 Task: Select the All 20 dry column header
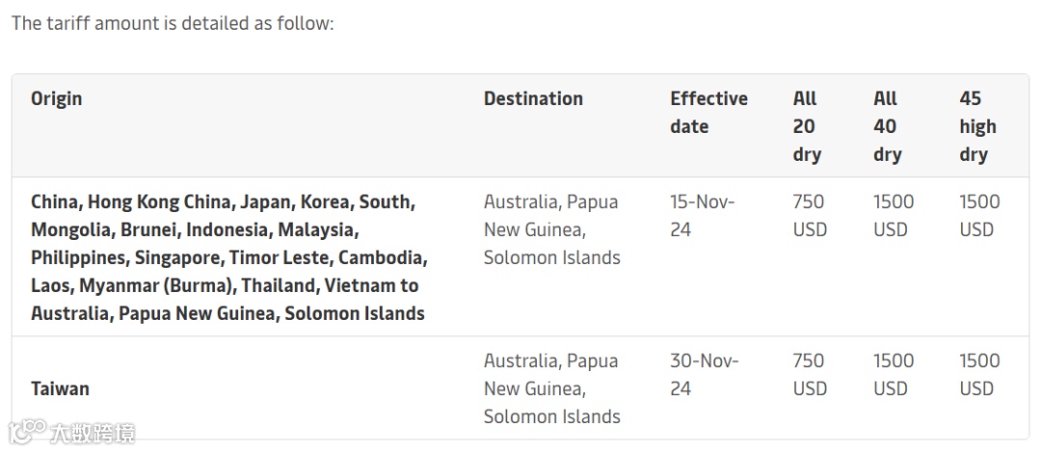click(807, 126)
